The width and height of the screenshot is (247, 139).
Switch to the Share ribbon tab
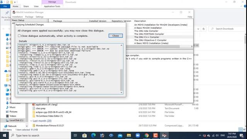click(26, 6)
